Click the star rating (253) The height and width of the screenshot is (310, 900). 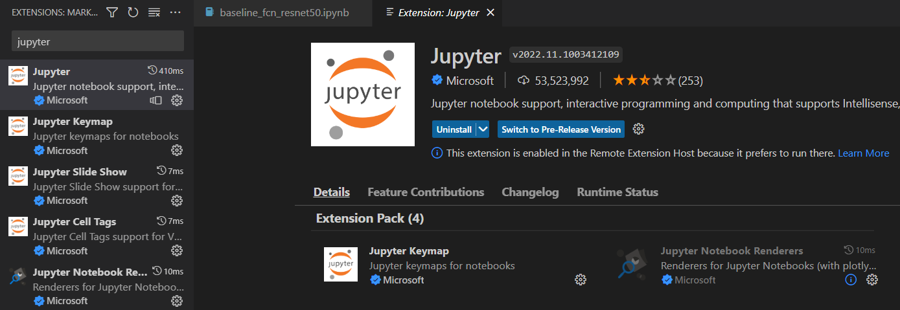click(658, 80)
